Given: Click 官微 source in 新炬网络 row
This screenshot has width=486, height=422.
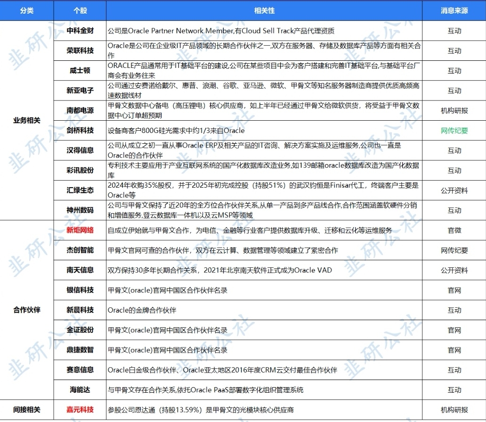Looking at the screenshot, I should (454, 230).
